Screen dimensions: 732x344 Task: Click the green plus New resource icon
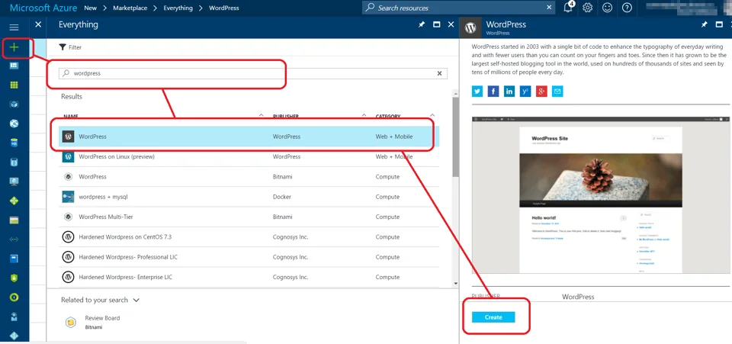pos(14,47)
